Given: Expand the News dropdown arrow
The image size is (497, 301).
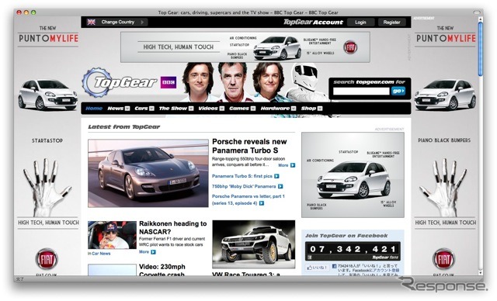Looking at the screenshot, I should point(127,109).
